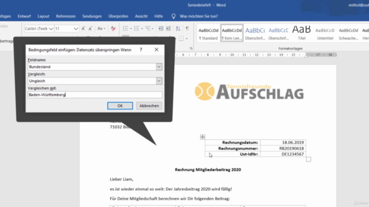Click Ust-IdNr value DE1234567
Viewport: 369px width, 207px height.
(x=292, y=154)
